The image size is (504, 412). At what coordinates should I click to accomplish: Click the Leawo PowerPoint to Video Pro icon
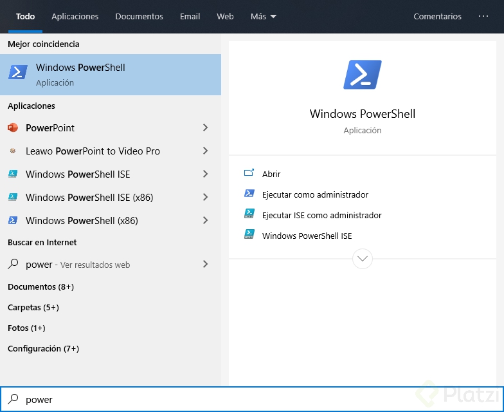coord(13,151)
